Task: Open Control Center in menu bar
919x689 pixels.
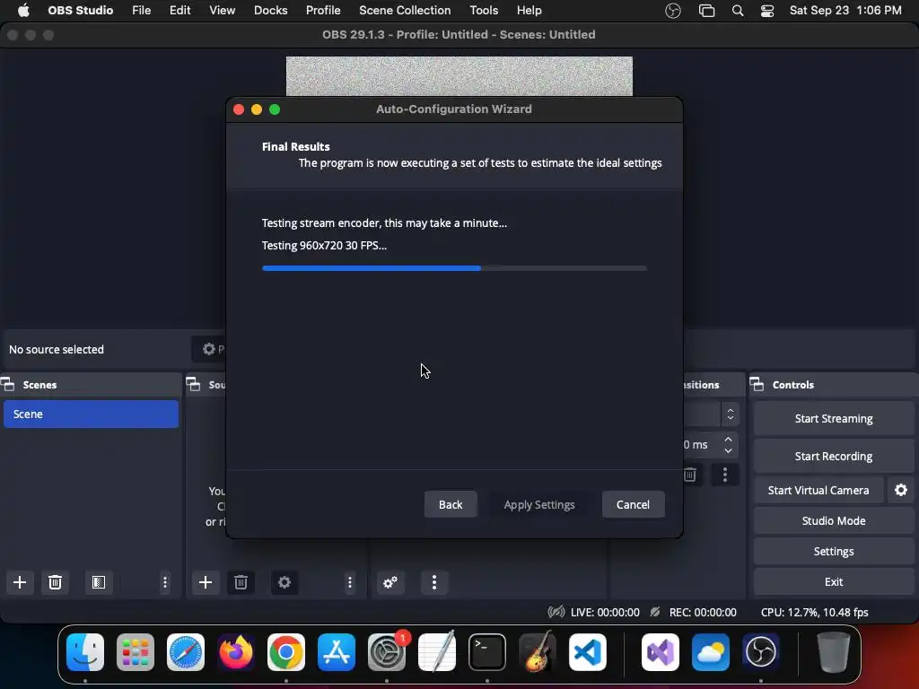Action: pos(767,11)
